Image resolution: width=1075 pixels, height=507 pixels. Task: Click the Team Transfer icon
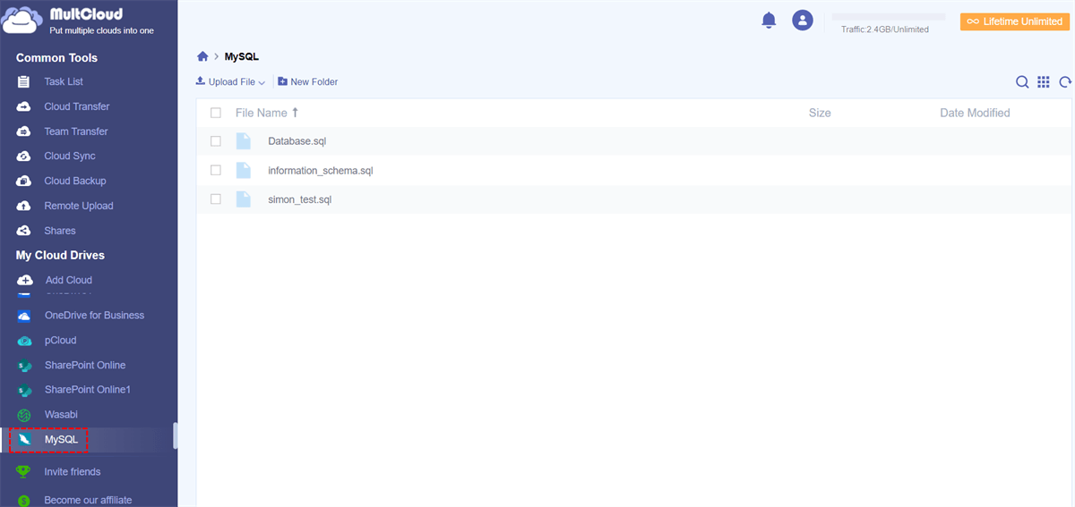click(x=24, y=131)
